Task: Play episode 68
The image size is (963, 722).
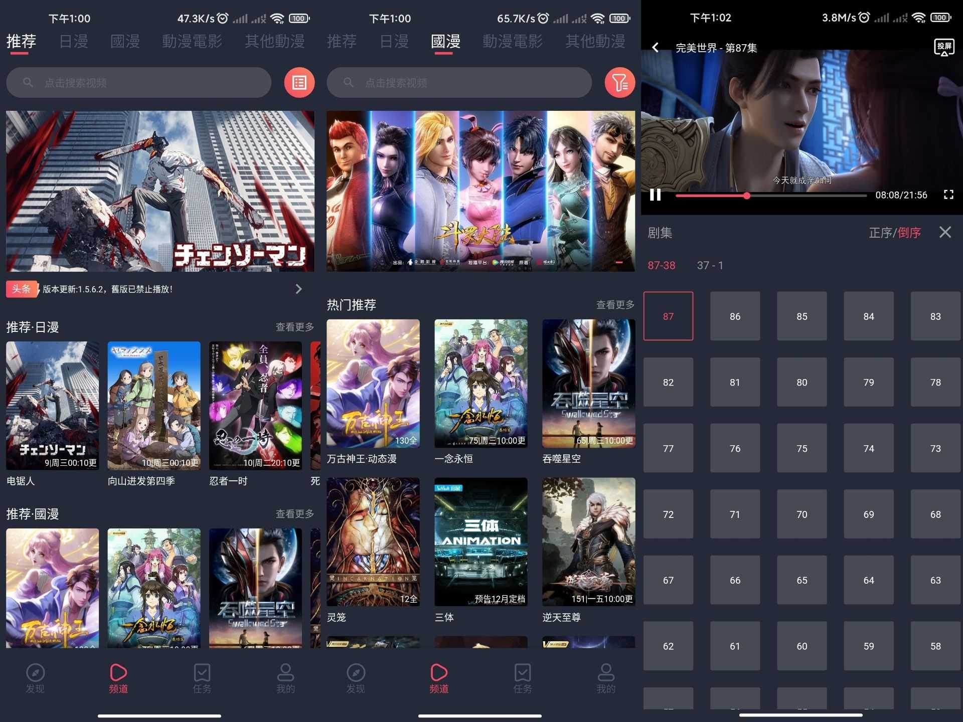Action: 935,514
